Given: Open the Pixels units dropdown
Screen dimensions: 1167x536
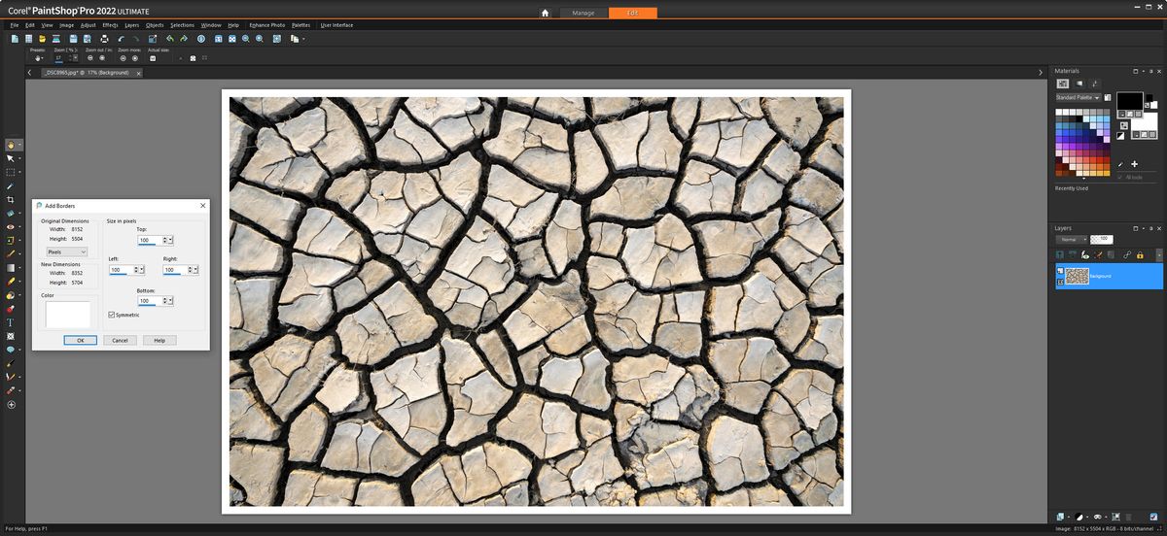Looking at the screenshot, I should coord(67,251).
